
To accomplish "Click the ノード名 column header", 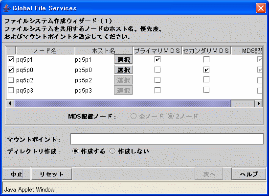I will [x=45, y=51].
